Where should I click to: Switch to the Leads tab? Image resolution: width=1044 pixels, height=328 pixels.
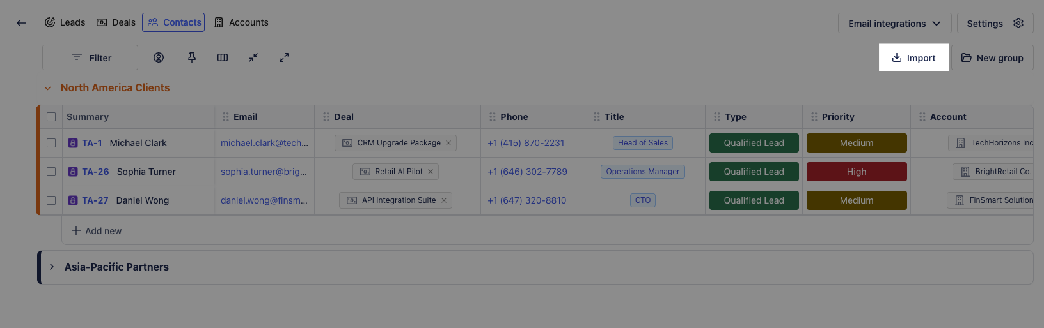pos(65,22)
